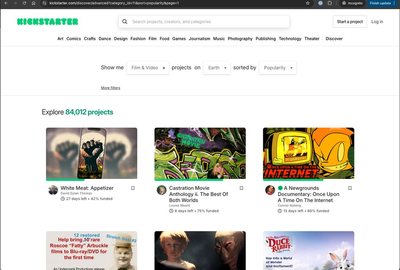400x270 pixels.
Task: Open the Photography category
Action: pyautogui.click(x=240, y=39)
